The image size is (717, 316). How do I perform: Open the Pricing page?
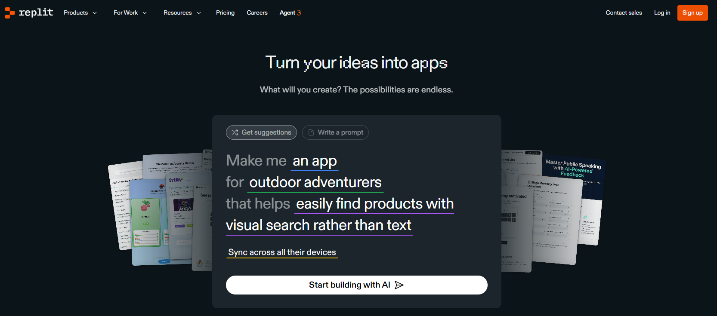tap(225, 12)
